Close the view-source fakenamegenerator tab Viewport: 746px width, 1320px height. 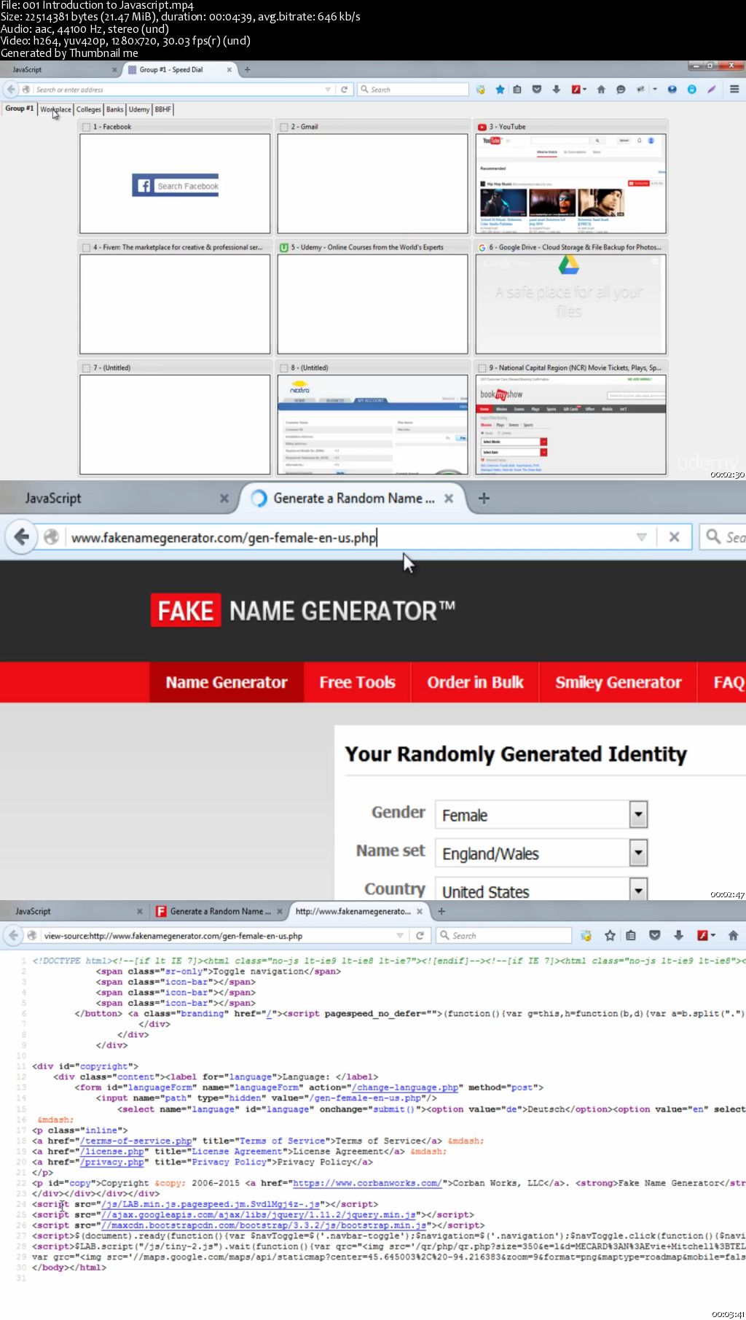pyautogui.click(x=420, y=911)
